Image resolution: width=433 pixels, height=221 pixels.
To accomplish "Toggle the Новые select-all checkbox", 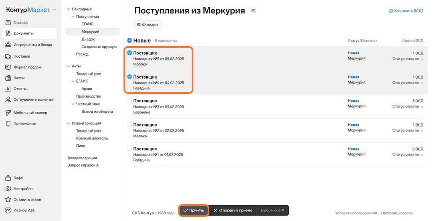I will pos(129,41).
